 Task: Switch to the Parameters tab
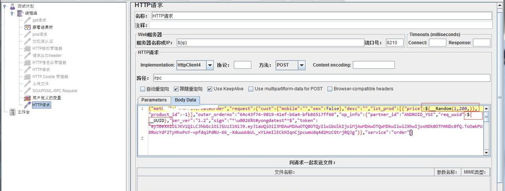154,100
